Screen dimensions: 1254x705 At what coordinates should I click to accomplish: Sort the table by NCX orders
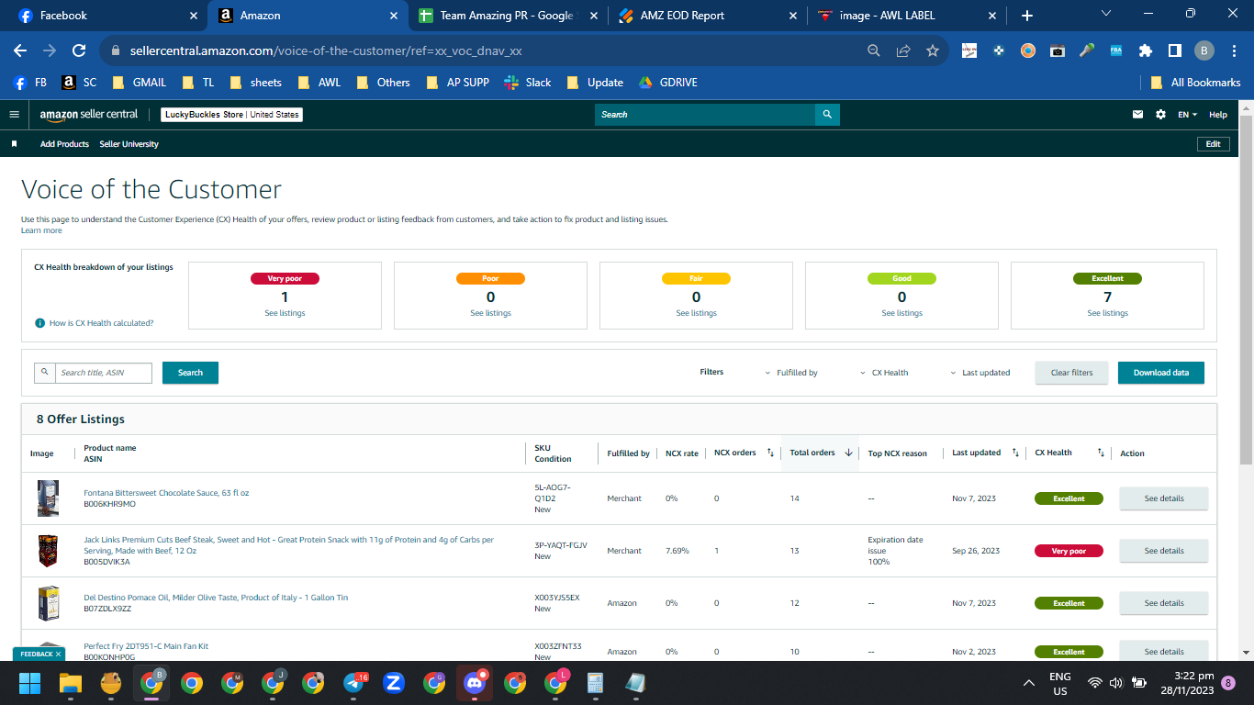pos(770,453)
